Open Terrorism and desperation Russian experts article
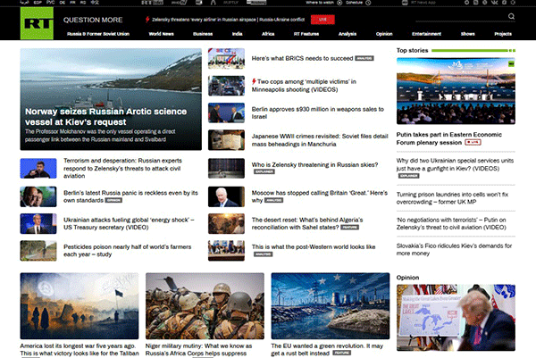This screenshot has width=536, height=358. click(x=122, y=168)
